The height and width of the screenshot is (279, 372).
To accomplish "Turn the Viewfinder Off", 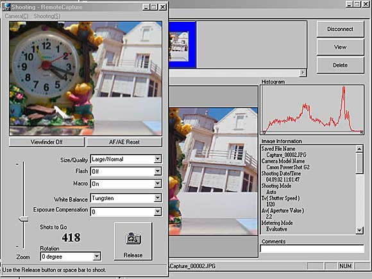I will click(46, 142).
